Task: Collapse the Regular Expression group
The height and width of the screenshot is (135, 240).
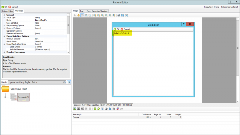Action: click(4, 52)
